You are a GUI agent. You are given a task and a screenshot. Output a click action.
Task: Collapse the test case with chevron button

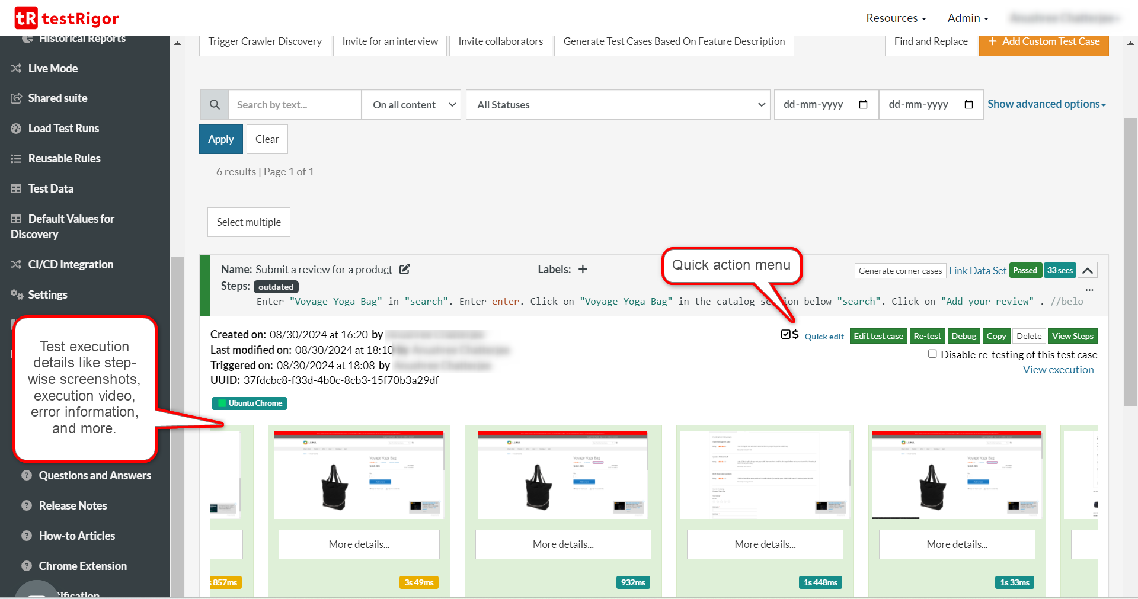(1087, 271)
